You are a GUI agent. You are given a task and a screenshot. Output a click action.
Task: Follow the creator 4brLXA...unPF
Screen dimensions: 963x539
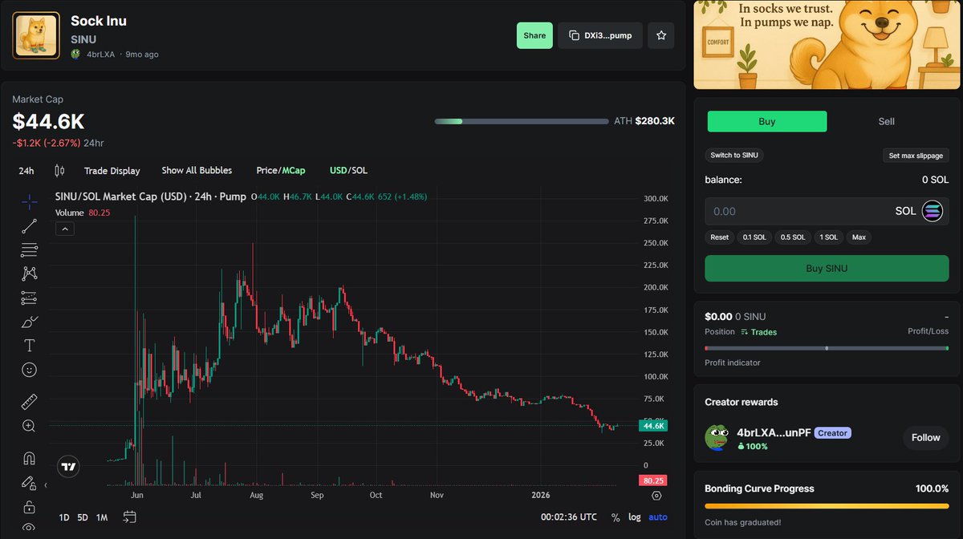click(925, 438)
